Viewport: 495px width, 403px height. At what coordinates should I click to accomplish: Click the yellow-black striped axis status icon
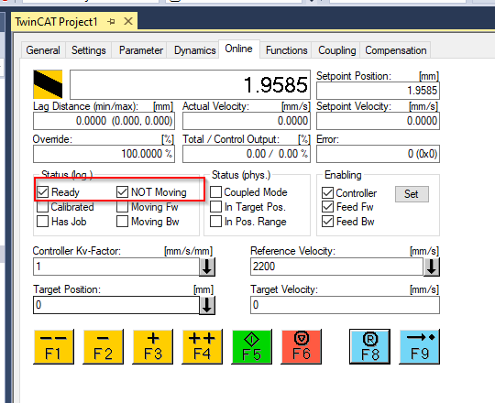pyautogui.click(x=48, y=84)
